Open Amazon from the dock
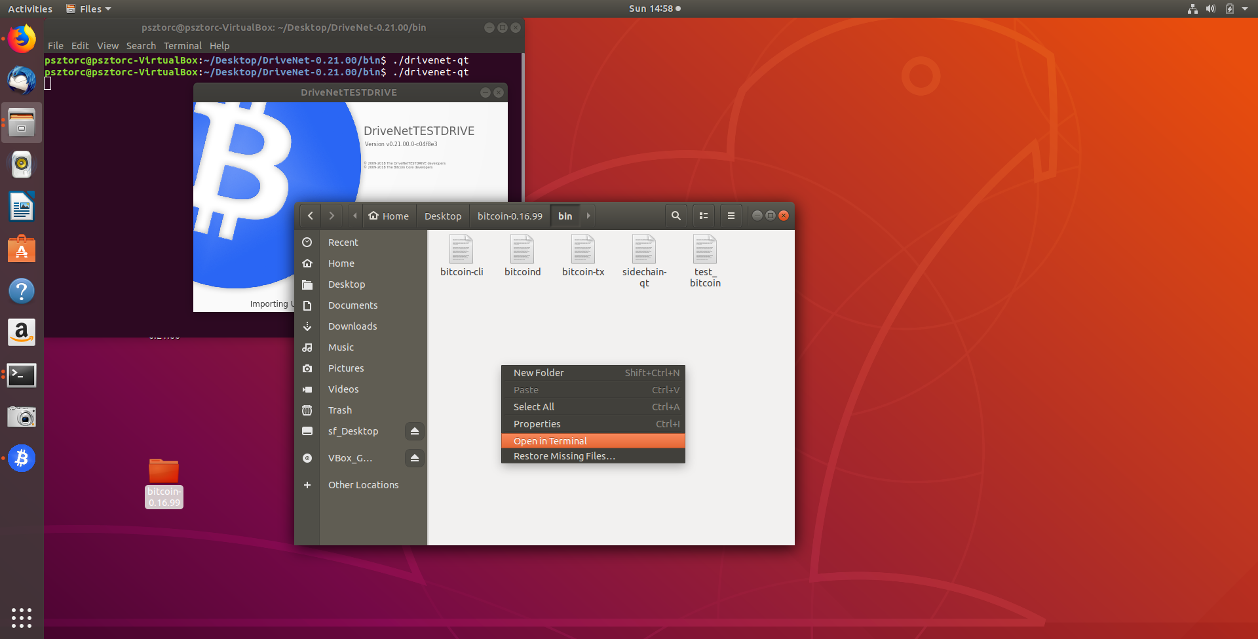The width and height of the screenshot is (1258, 639). [x=22, y=333]
